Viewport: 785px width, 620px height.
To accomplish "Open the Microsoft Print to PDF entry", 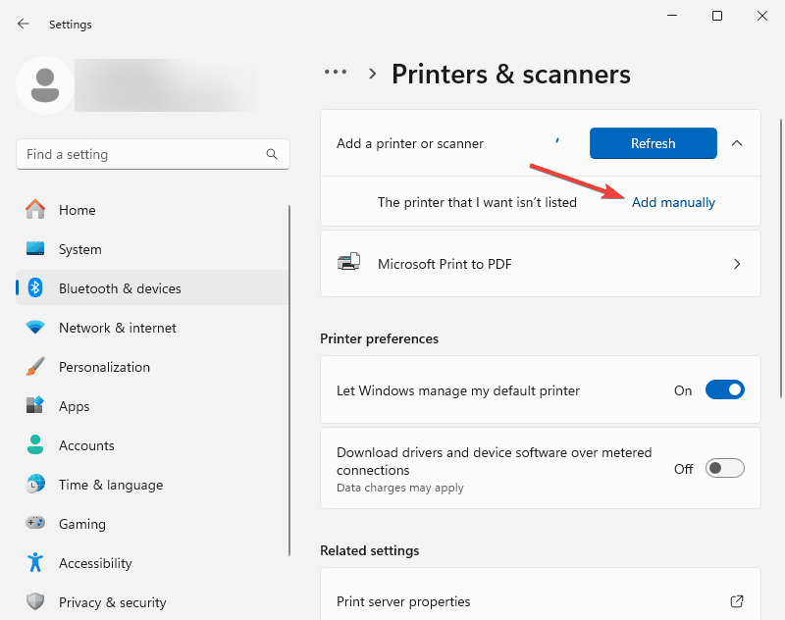I will coord(541,264).
